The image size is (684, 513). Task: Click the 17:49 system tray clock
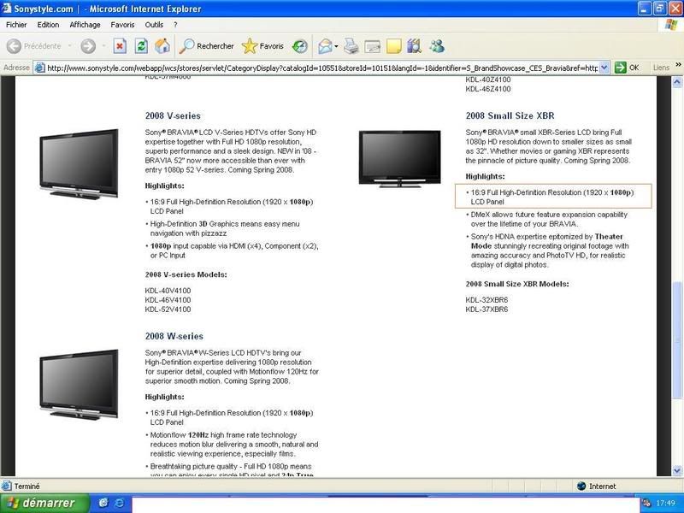tap(666, 504)
